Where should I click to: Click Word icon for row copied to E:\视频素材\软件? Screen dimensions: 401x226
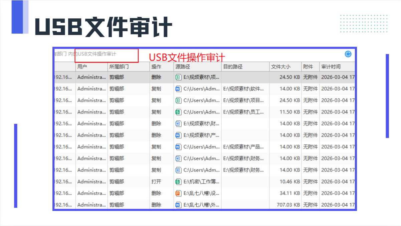click(x=178, y=89)
